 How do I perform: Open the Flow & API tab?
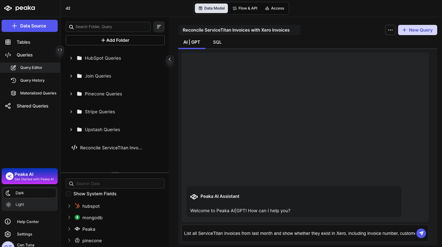[245, 8]
